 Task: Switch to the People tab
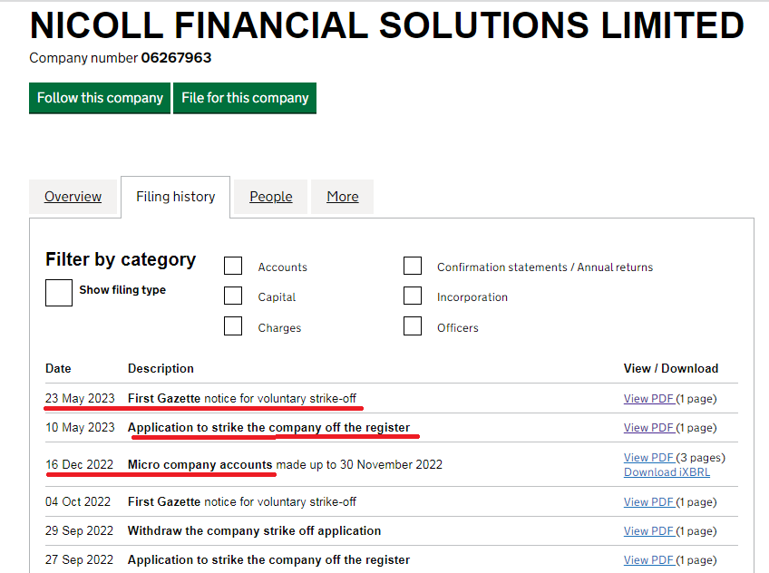[x=271, y=197]
